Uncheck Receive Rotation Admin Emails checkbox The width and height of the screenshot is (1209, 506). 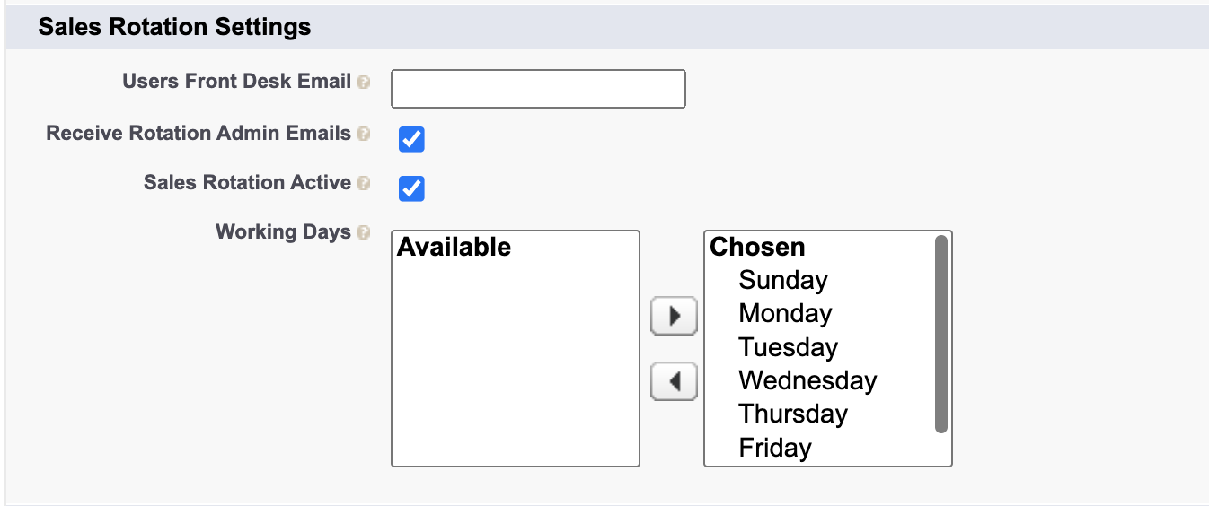(x=411, y=139)
